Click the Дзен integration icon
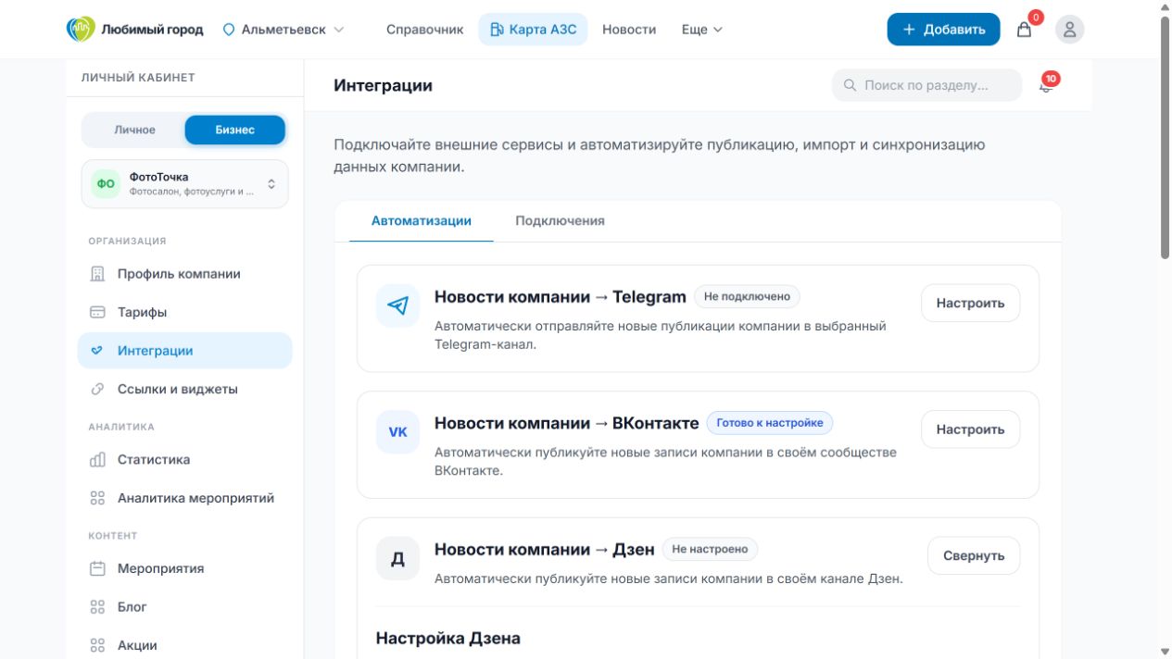1172x659 pixels. tap(397, 559)
